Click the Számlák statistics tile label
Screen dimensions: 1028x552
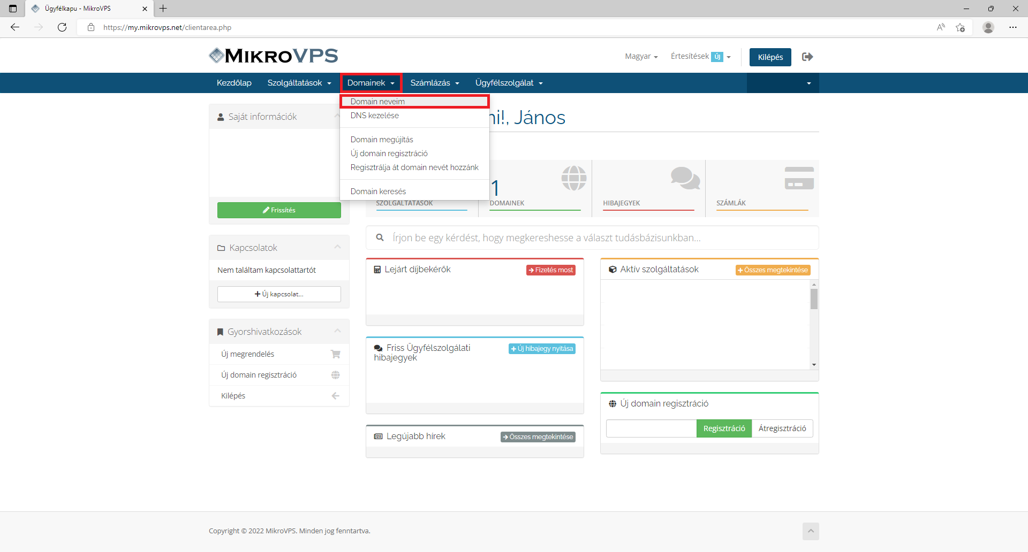click(731, 203)
